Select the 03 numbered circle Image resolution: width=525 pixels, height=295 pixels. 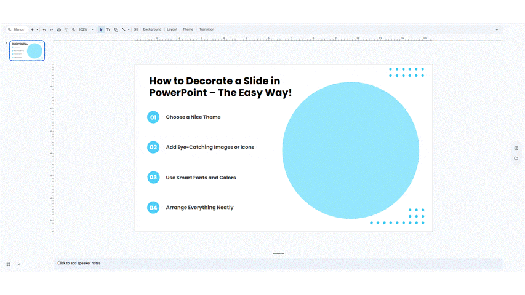click(153, 177)
